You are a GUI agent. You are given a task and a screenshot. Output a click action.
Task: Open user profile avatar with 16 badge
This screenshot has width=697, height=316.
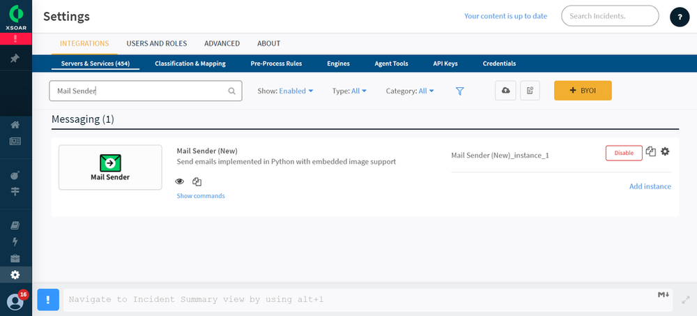tap(15, 301)
